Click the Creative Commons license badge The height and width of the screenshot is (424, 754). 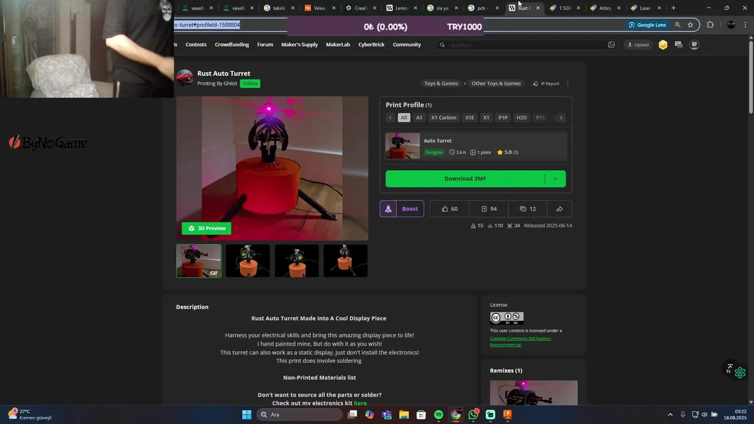coord(507,319)
